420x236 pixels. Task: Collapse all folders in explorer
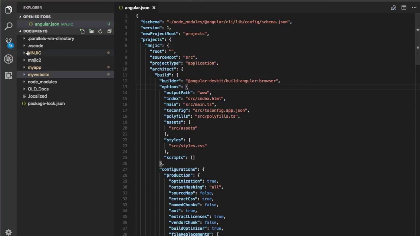[x=110, y=31]
